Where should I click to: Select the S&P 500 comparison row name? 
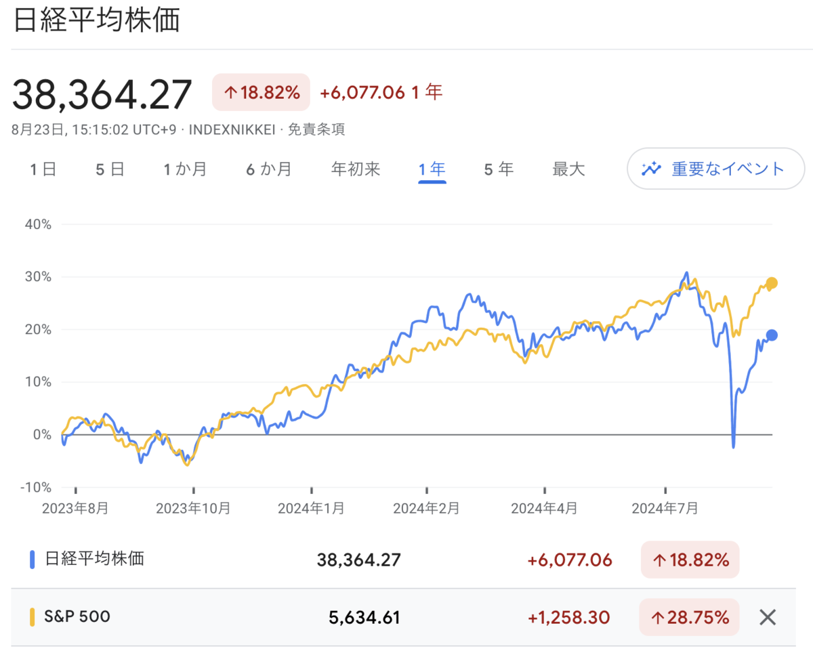pyautogui.click(x=77, y=616)
